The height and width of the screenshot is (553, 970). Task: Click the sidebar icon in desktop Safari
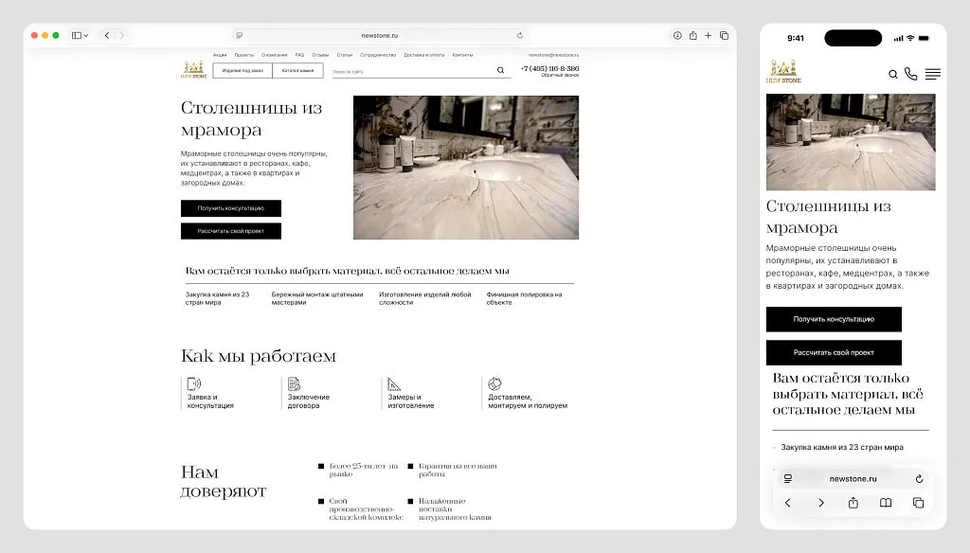[77, 36]
